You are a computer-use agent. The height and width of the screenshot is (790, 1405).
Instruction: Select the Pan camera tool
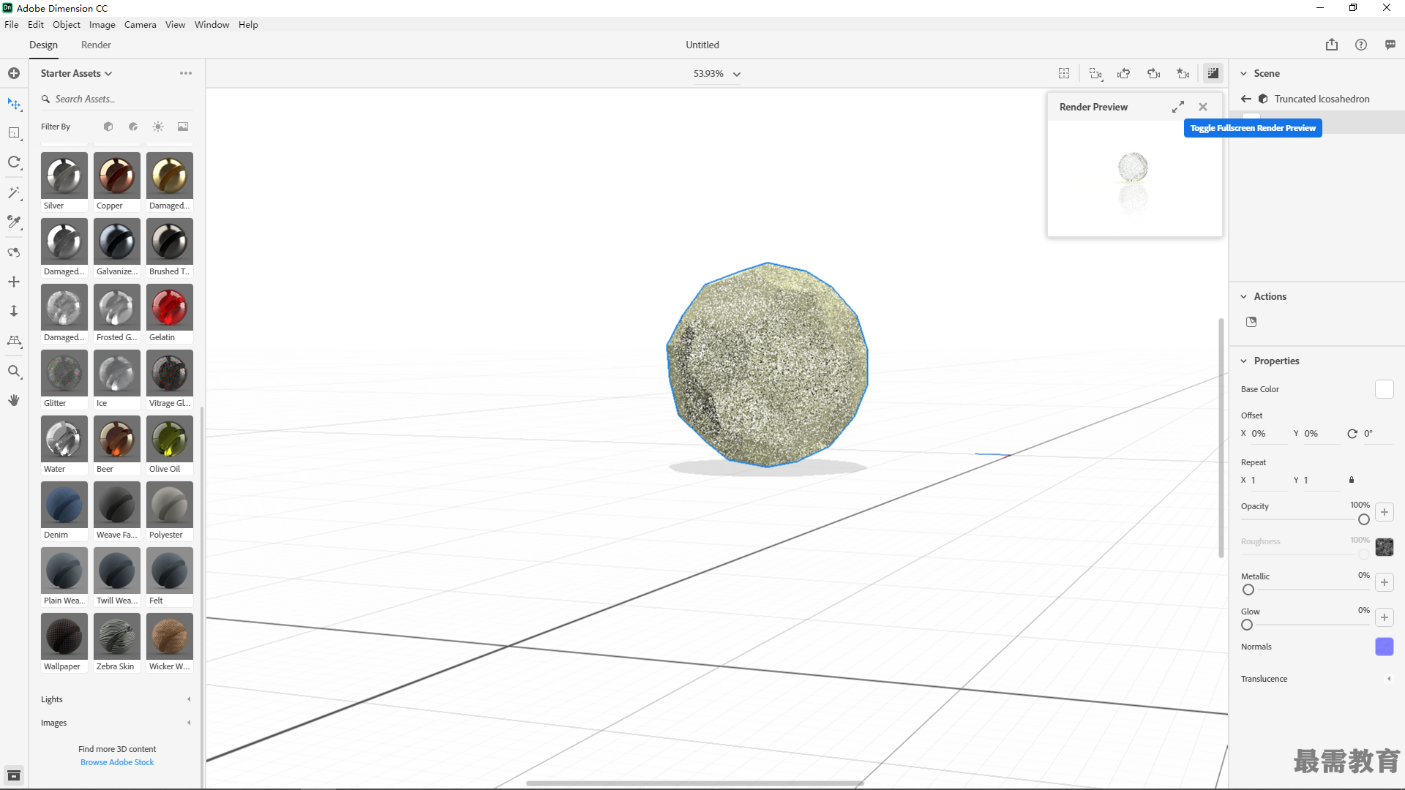tap(14, 282)
